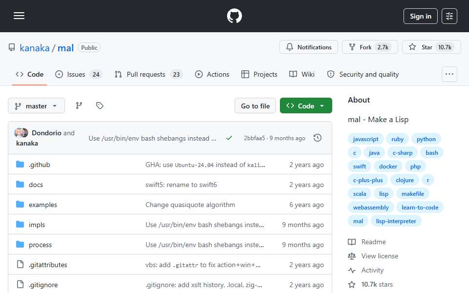Select the r topic tag
This screenshot has height=293, width=469.
point(428,180)
